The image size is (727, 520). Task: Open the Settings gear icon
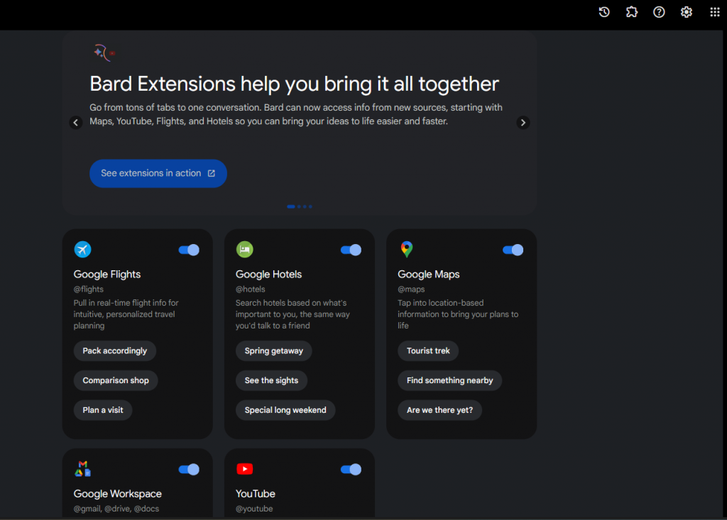click(687, 12)
